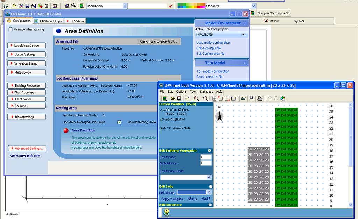Open the soil Left Mouse dropdown
The image size is (358, 219).
point(209,192)
